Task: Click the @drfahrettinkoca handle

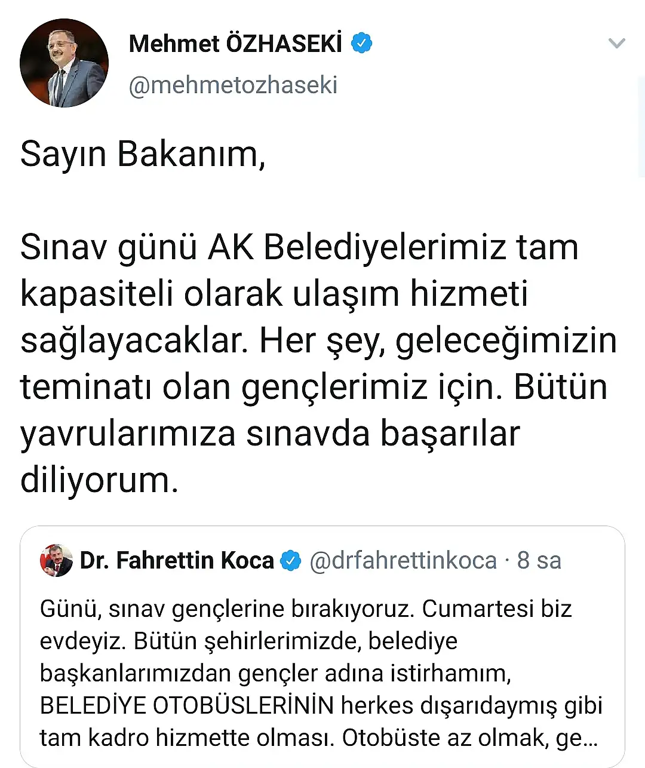Action: point(403,561)
